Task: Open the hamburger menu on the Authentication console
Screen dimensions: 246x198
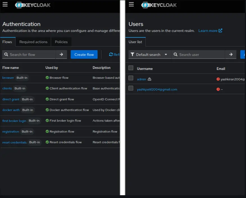Action: coord(5,4)
